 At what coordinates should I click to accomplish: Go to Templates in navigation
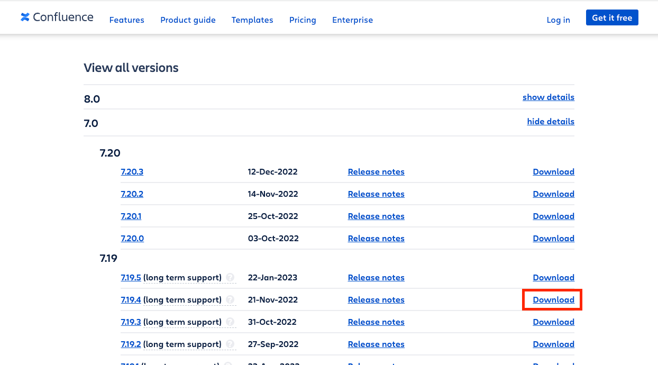coord(252,20)
